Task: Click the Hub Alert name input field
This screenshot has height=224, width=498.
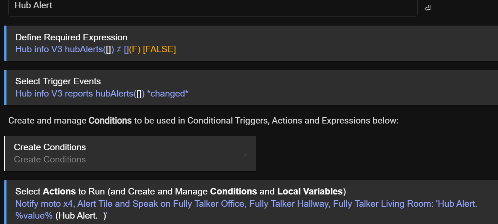Action: [x=212, y=6]
